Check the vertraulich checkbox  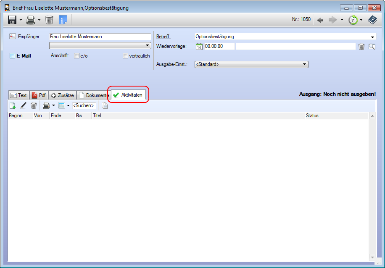pyautogui.click(x=125, y=56)
